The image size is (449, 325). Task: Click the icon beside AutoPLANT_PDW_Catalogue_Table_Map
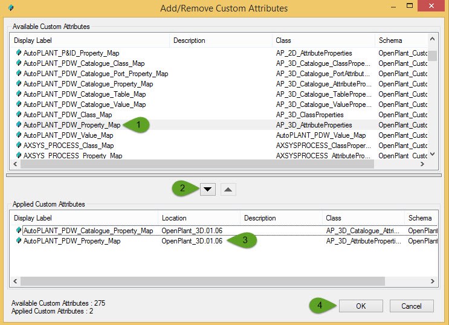[x=19, y=94]
